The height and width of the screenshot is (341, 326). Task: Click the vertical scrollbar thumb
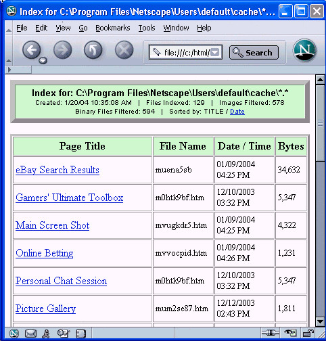(x=321, y=123)
